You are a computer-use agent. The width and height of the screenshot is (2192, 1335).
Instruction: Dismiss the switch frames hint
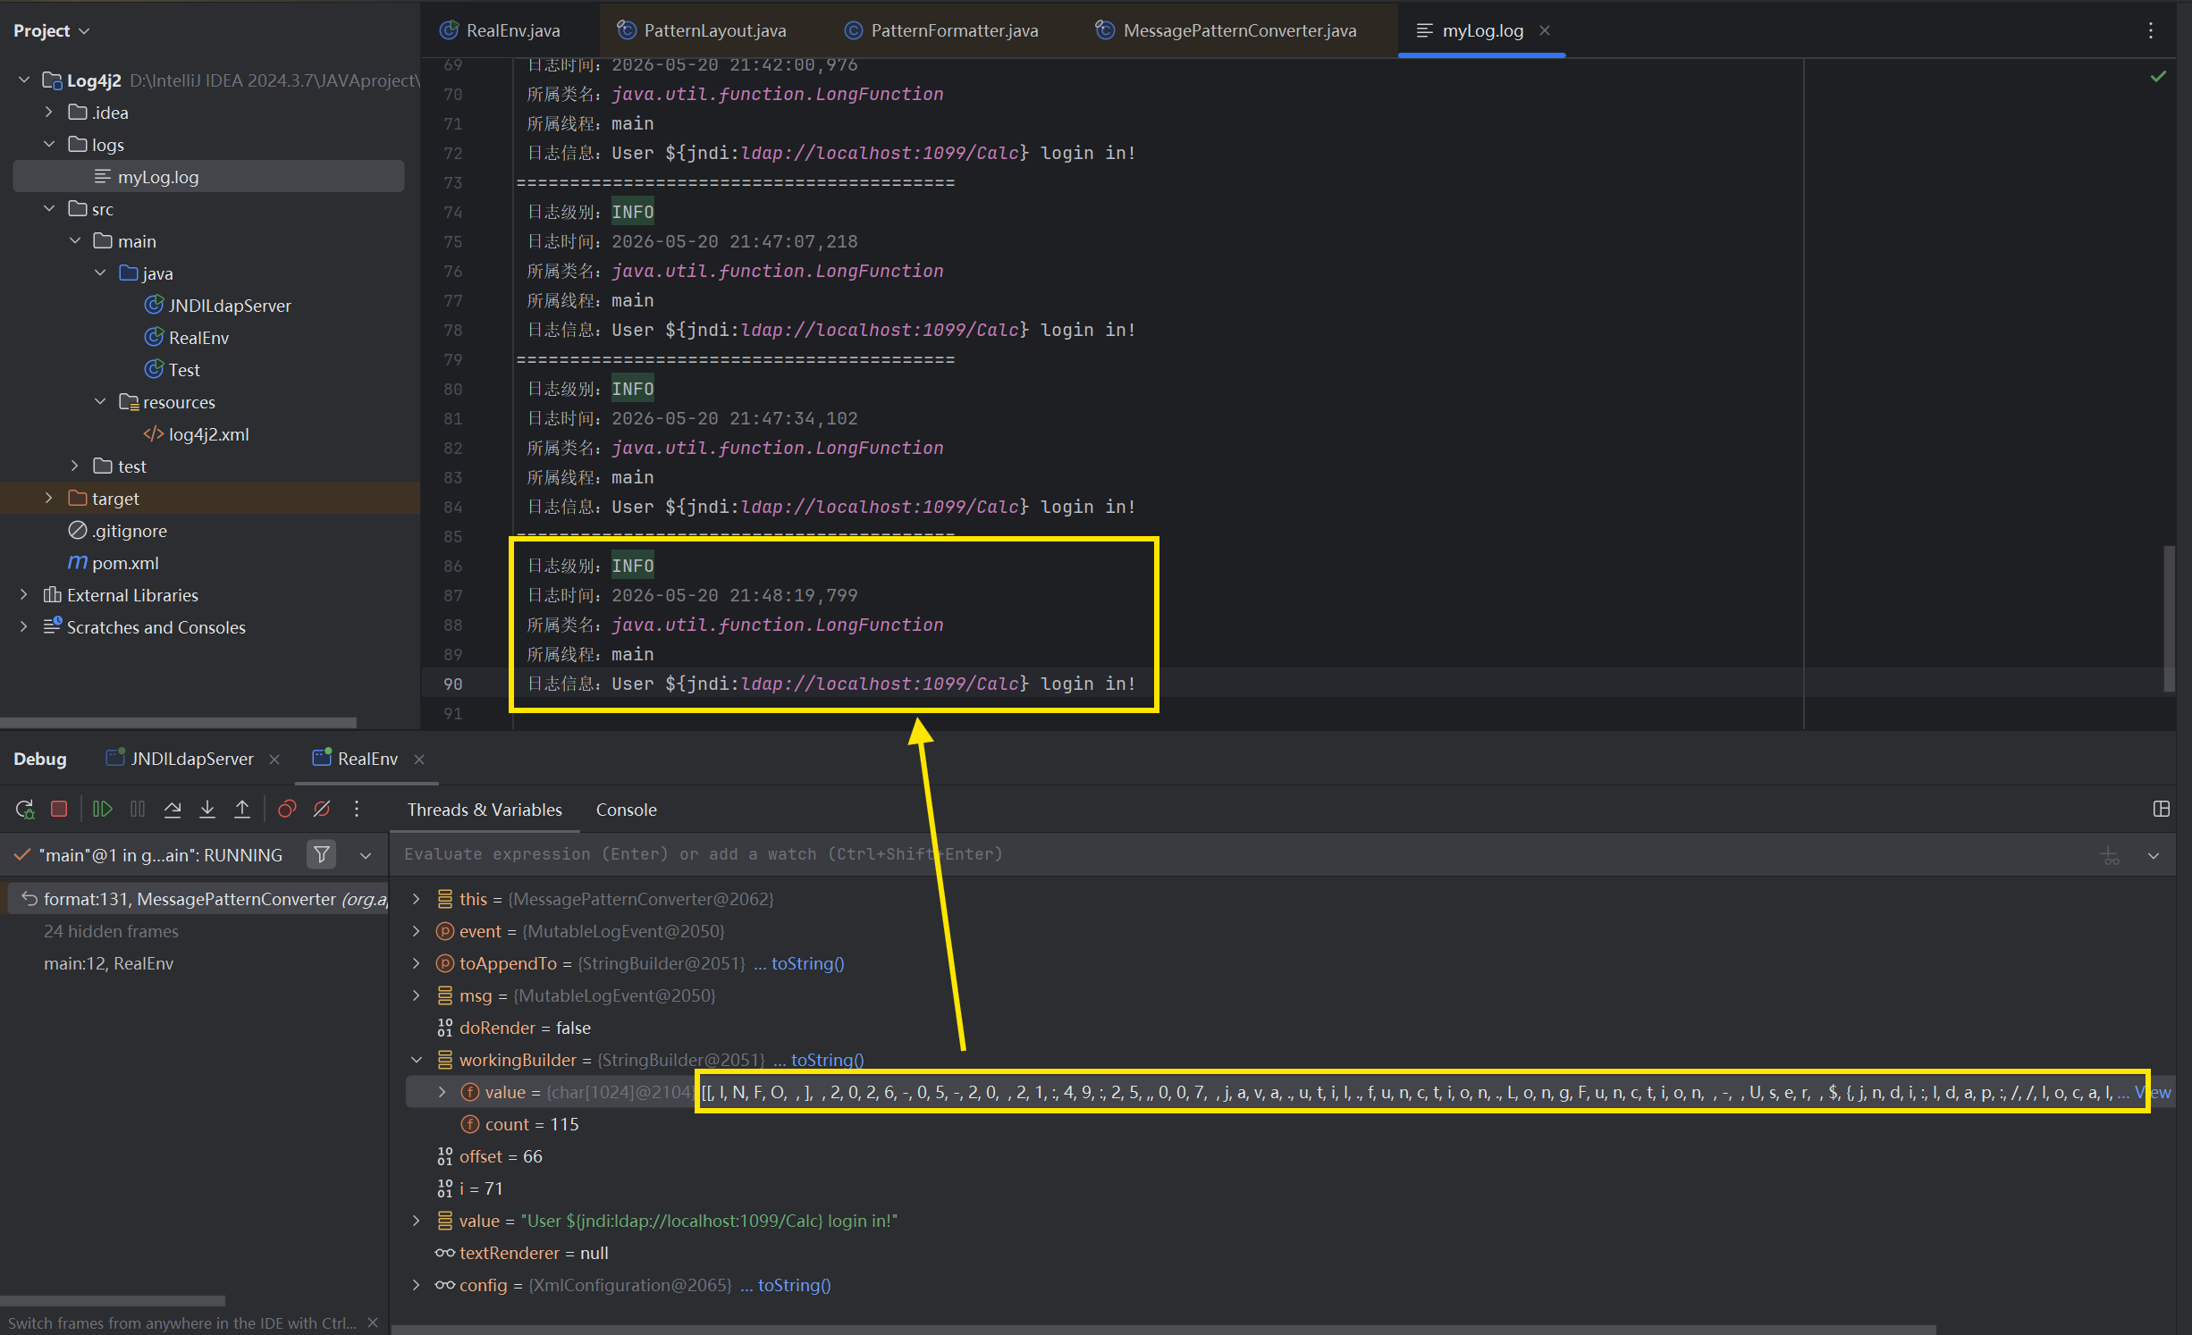pos(373,1322)
